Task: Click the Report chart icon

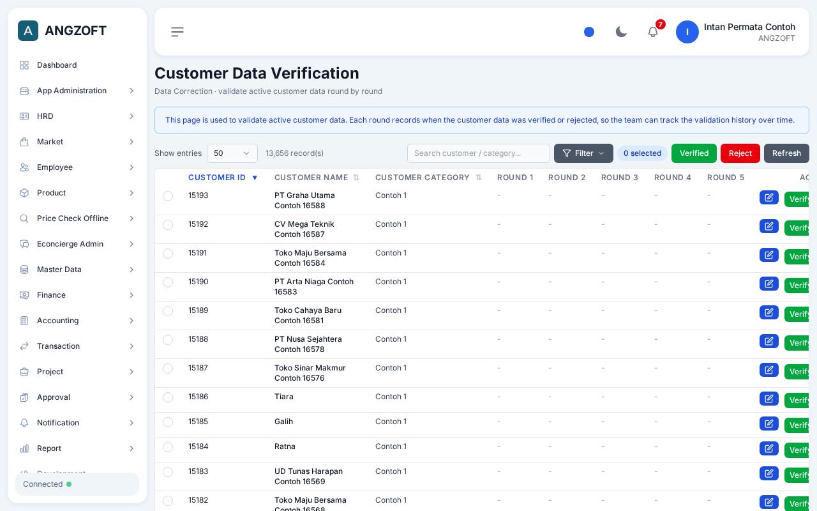Action: tap(24, 448)
